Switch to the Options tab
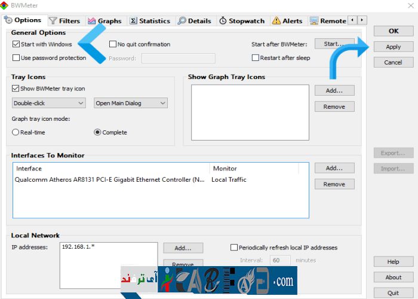This screenshot has width=418, height=299. pyautogui.click(x=23, y=20)
